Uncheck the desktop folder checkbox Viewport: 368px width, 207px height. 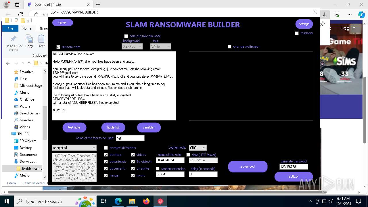[x=106, y=155]
